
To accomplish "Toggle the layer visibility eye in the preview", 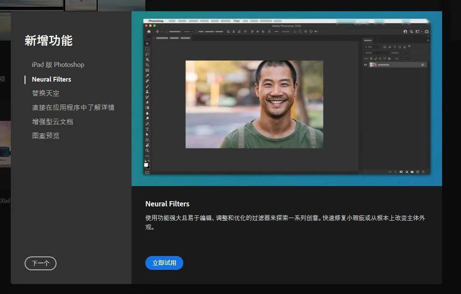I will (x=366, y=65).
